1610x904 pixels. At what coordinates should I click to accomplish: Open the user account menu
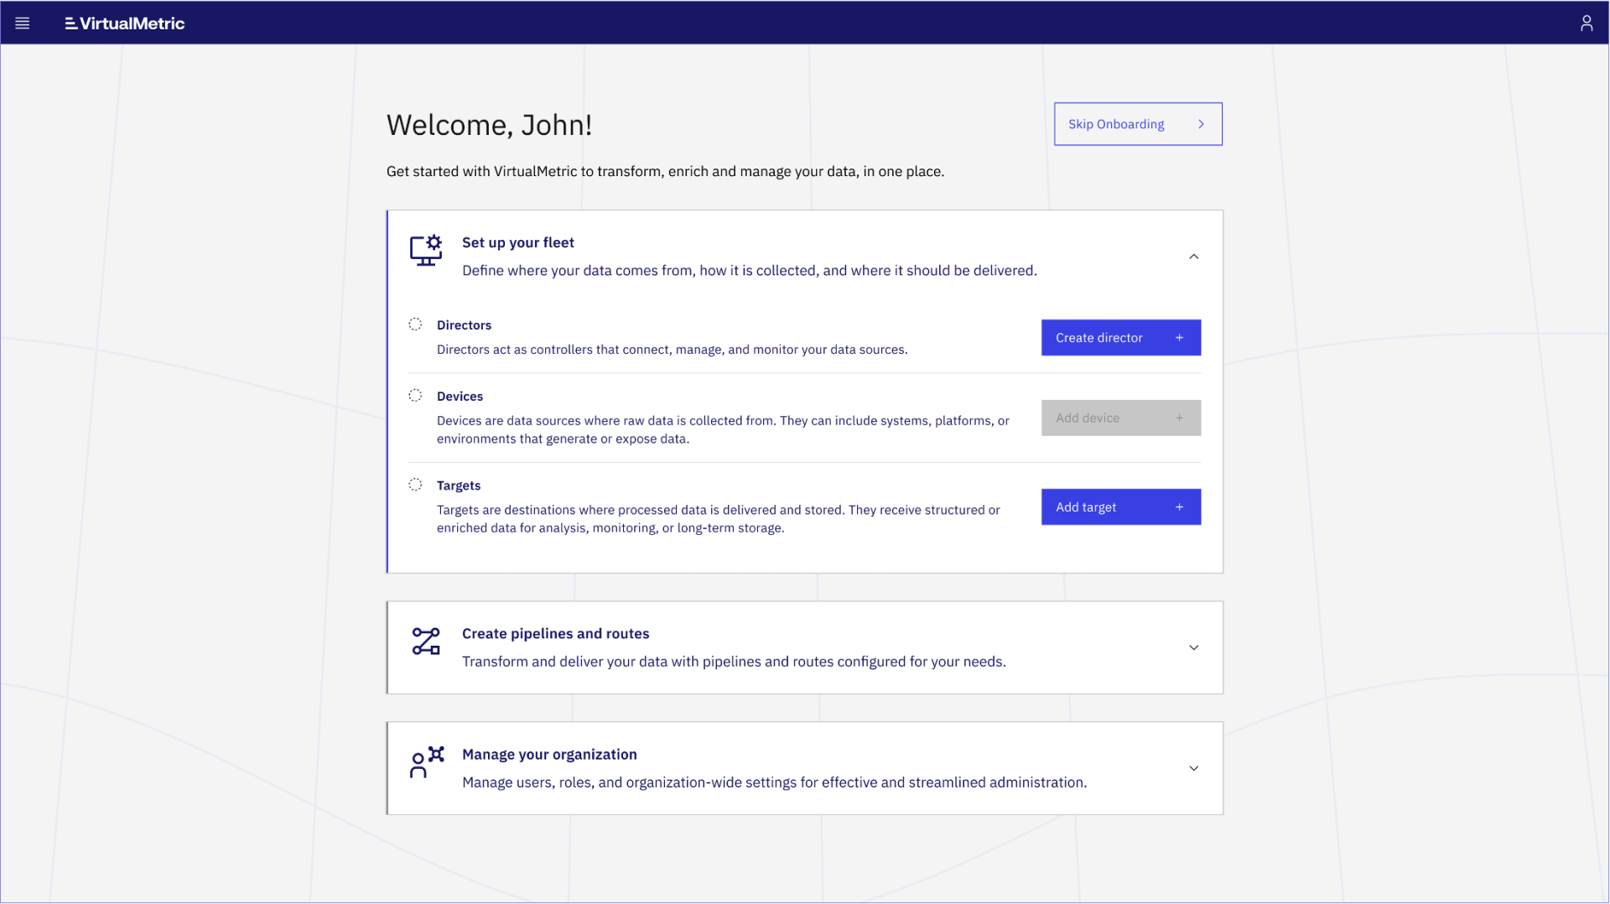coord(1586,23)
